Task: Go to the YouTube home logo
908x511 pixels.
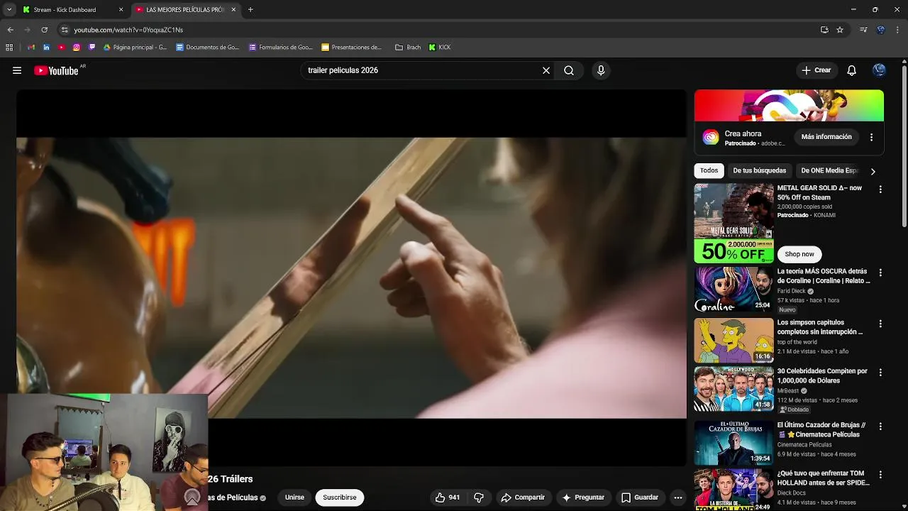Action: [x=56, y=70]
